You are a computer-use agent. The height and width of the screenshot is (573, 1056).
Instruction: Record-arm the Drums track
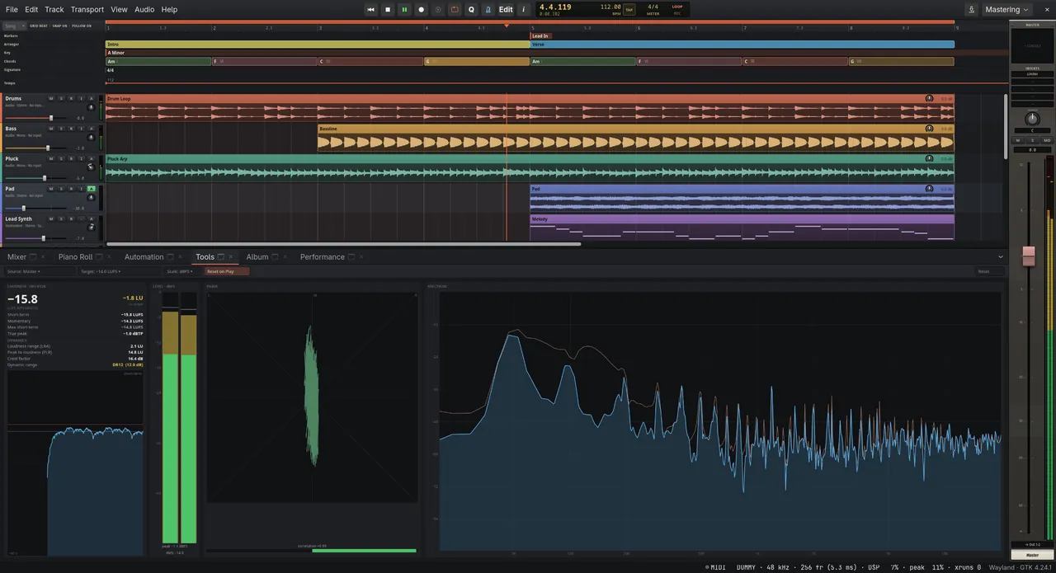(71, 98)
